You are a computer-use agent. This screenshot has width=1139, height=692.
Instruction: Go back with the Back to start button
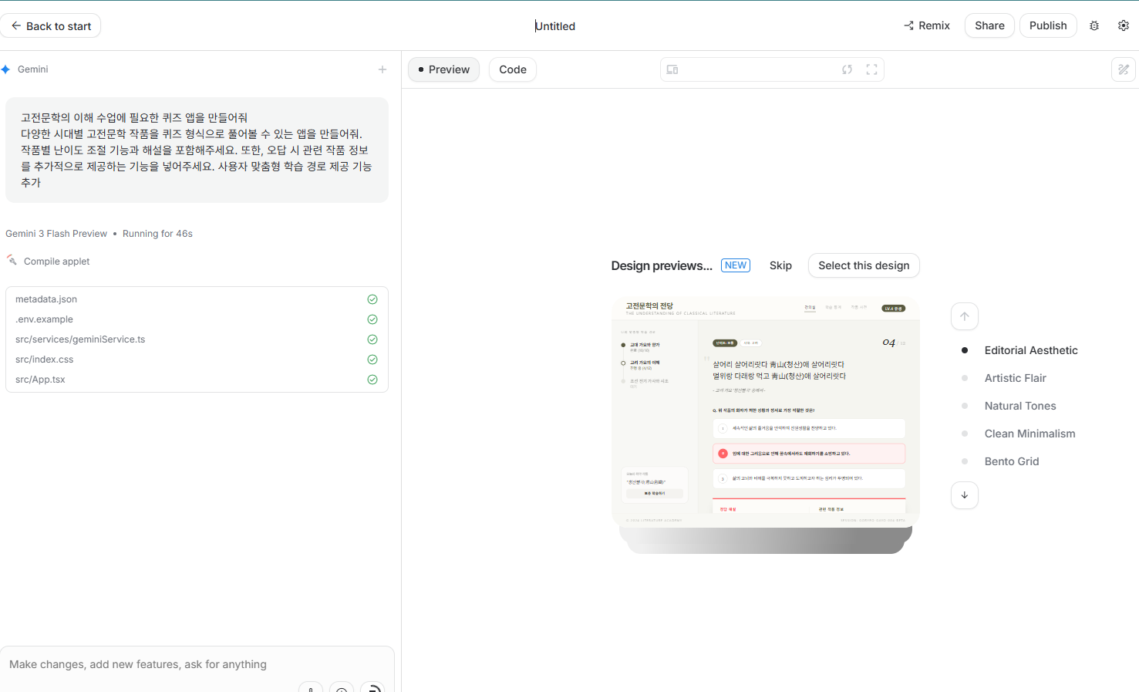[x=50, y=26]
